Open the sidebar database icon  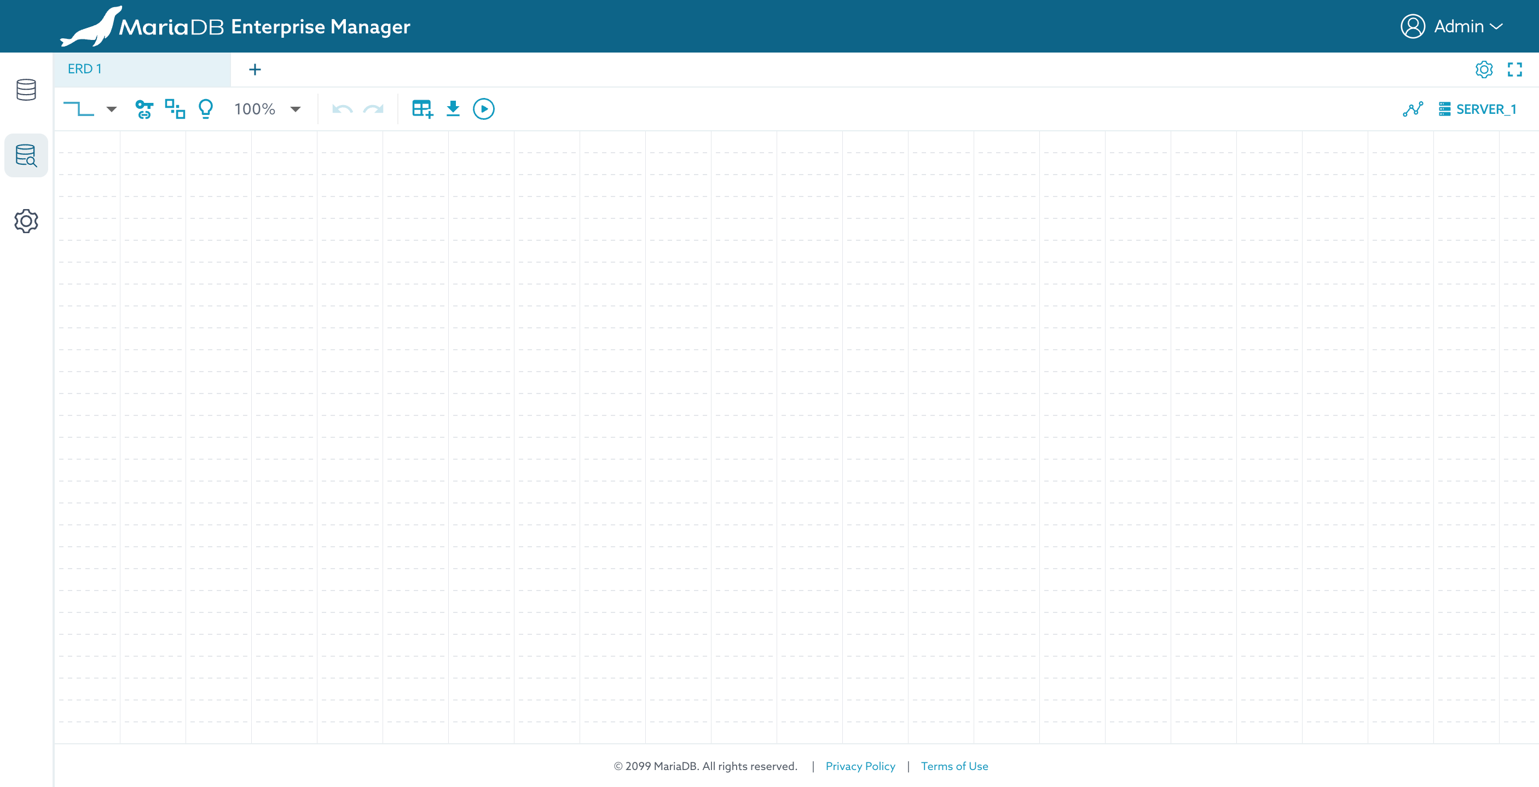click(x=26, y=90)
